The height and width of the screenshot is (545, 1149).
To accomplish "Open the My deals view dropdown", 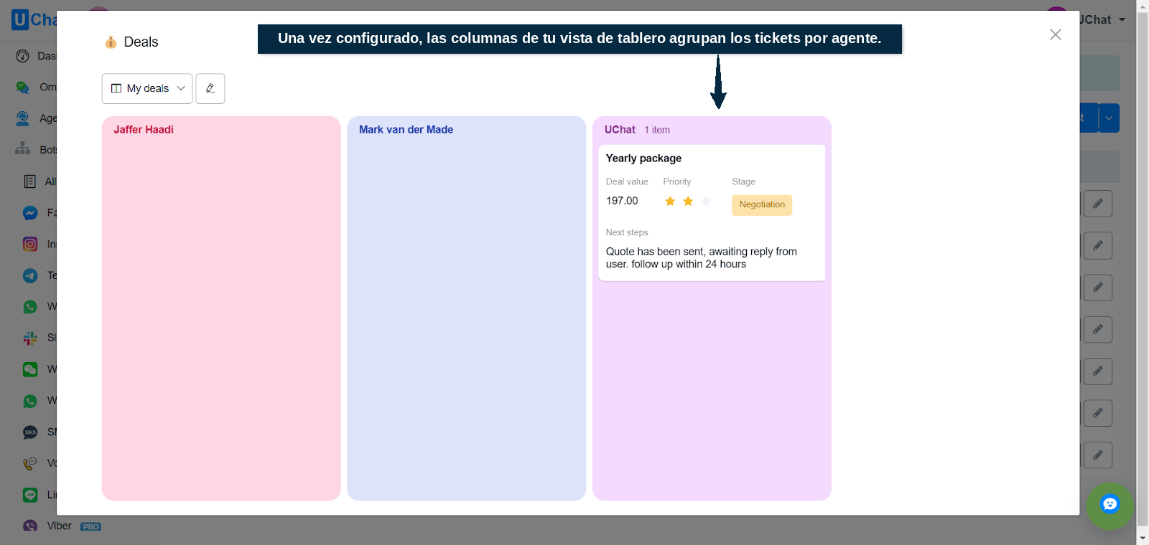I will click(x=147, y=88).
